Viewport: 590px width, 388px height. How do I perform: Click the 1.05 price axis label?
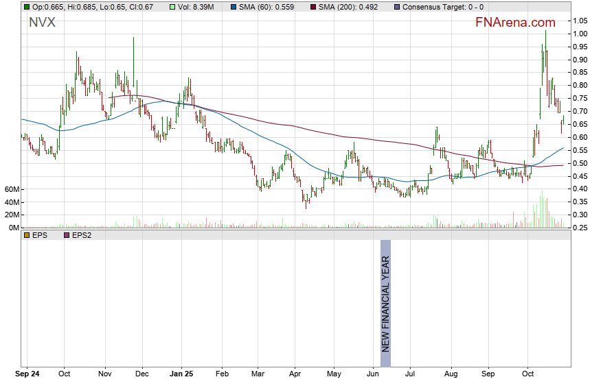(x=579, y=21)
